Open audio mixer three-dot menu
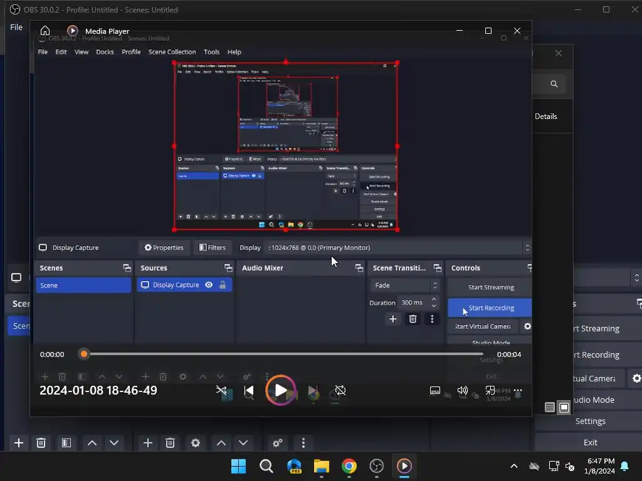Screen dimensions: 642x481 [303, 443]
